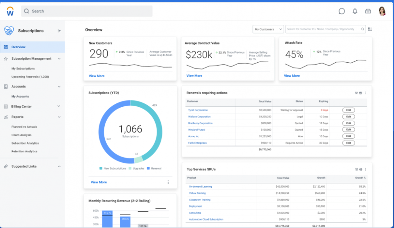
Task: Open the My Customers dropdown
Action: pyautogui.click(x=268, y=29)
